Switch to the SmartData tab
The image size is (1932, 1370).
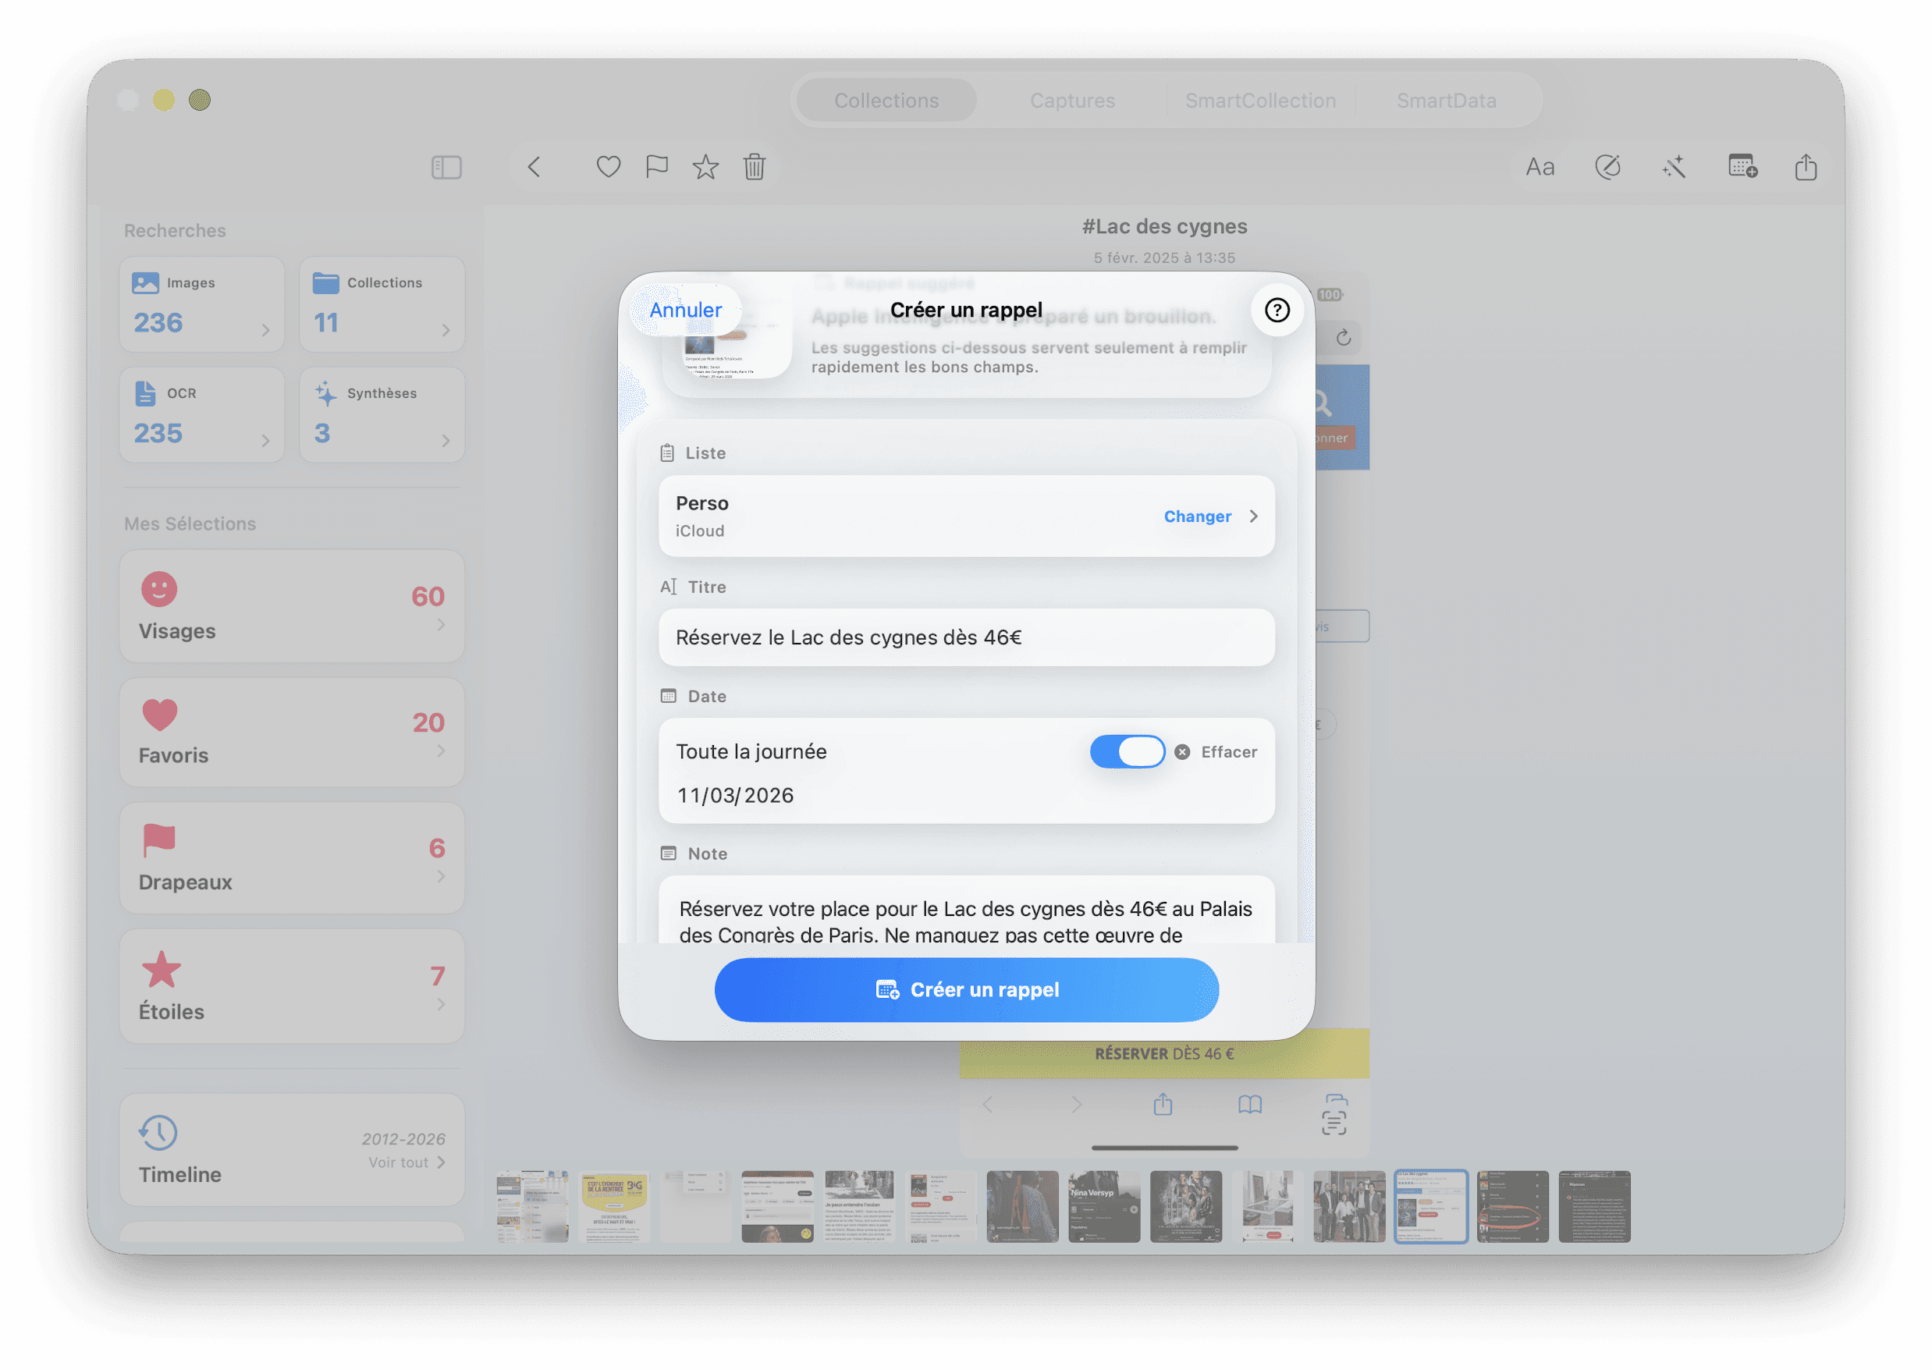pos(1446,101)
